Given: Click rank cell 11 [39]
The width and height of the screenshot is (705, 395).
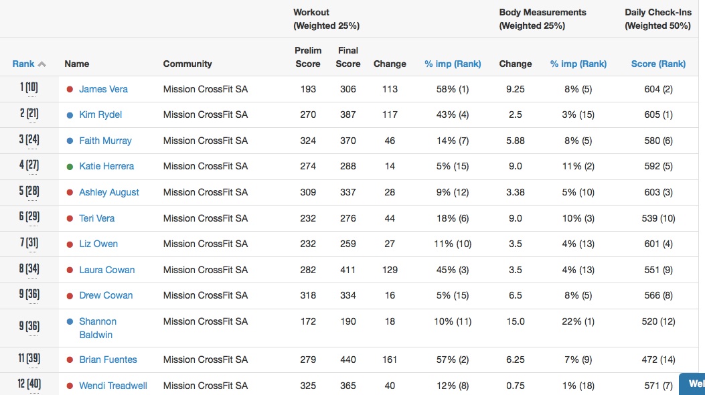Looking at the screenshot, I should pyautogui.click(x=29, y=359).
